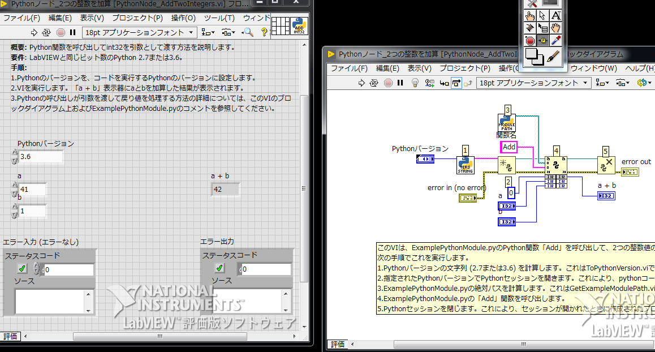Abort execution with the red stop button
Viewport: 655px width, 352px height.
pos(389,83)
